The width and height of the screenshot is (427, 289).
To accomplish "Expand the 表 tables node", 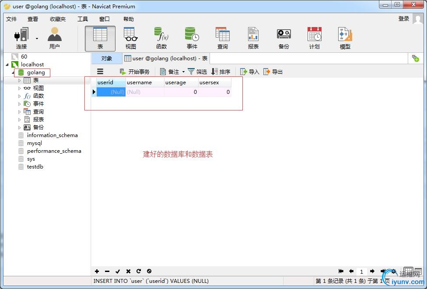I will tap(19, 80).
